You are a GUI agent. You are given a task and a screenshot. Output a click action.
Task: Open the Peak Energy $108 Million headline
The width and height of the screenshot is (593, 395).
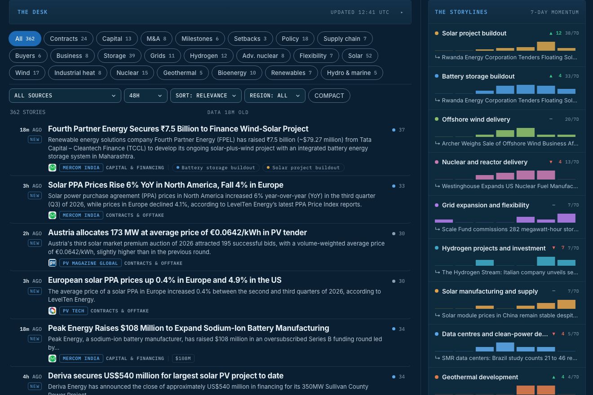[x=189, y=328]
